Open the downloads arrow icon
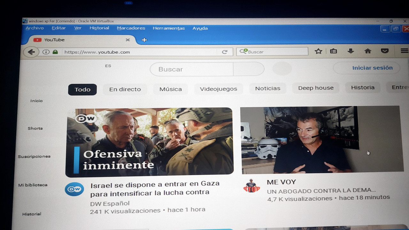 [x=351, y=51]
